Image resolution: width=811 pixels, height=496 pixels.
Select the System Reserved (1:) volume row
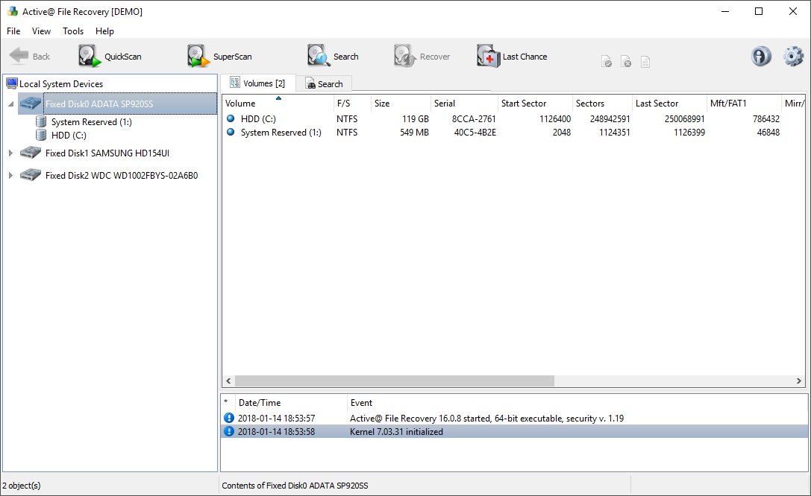point(513,132)
